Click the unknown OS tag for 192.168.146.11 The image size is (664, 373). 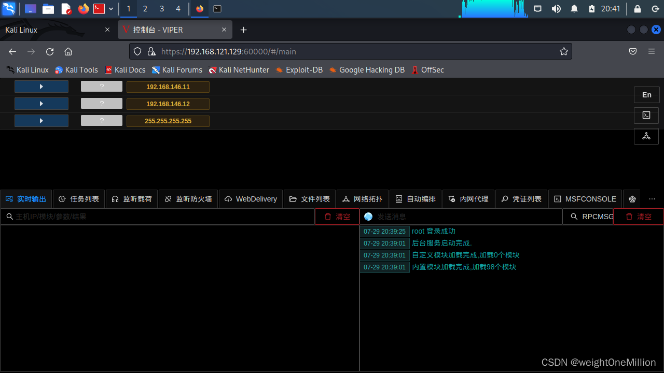(x=102, y=87)
